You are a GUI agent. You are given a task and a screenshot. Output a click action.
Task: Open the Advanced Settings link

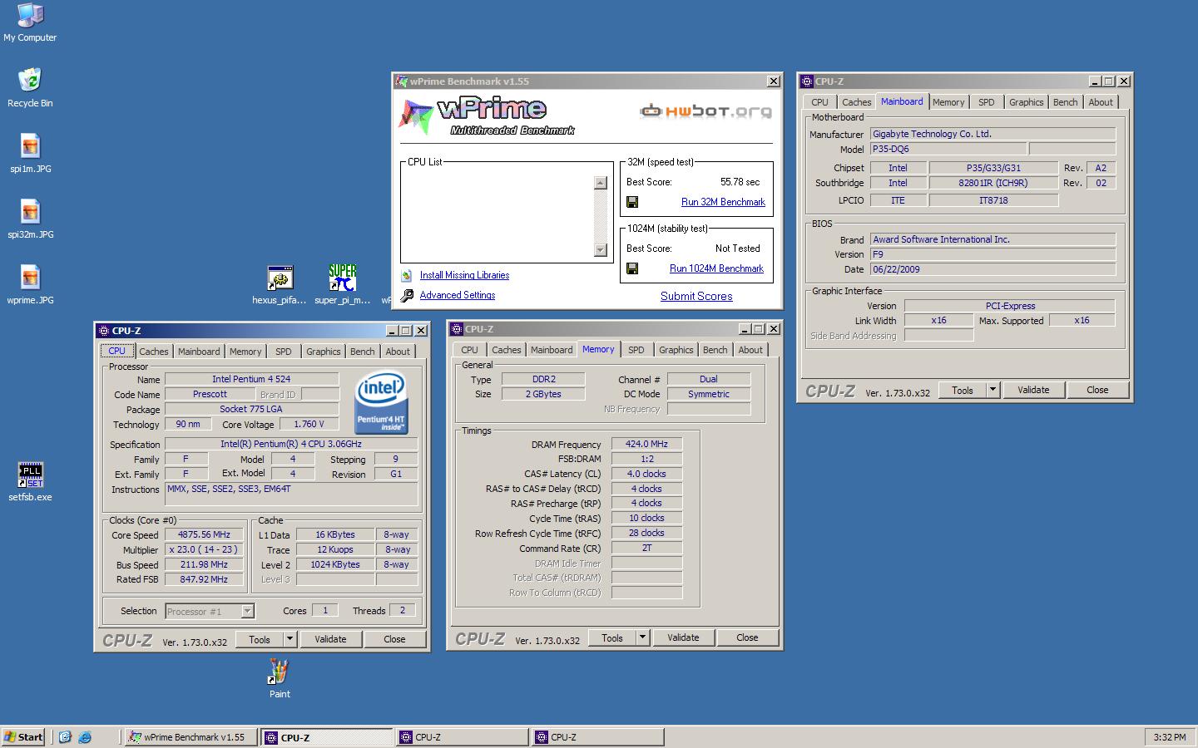click(x=458, y=295)
